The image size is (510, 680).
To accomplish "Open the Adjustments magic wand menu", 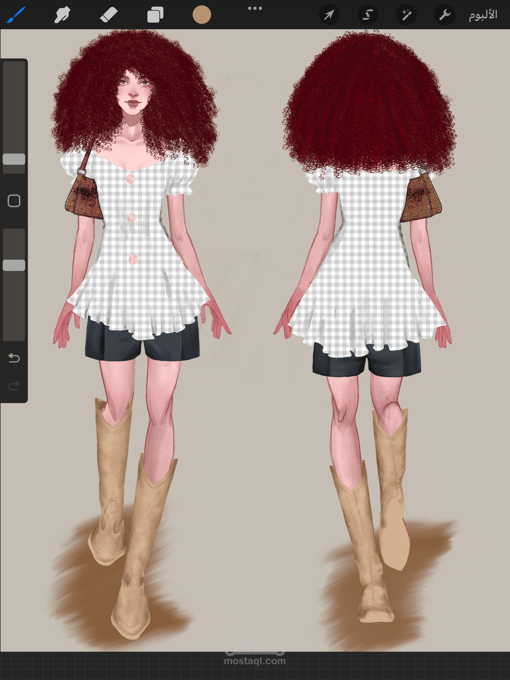I will tap(406, 15).
